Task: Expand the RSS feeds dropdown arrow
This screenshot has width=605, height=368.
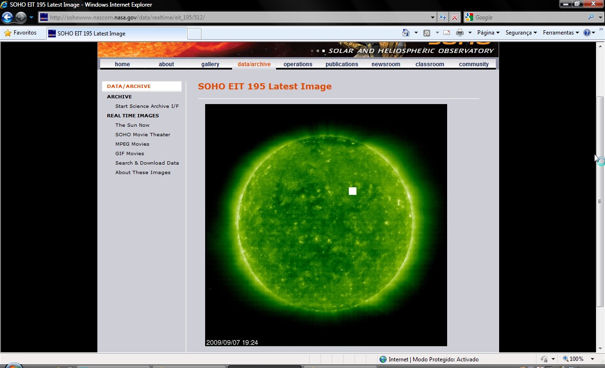Action: pyautogui.click(x=437, y=33)
